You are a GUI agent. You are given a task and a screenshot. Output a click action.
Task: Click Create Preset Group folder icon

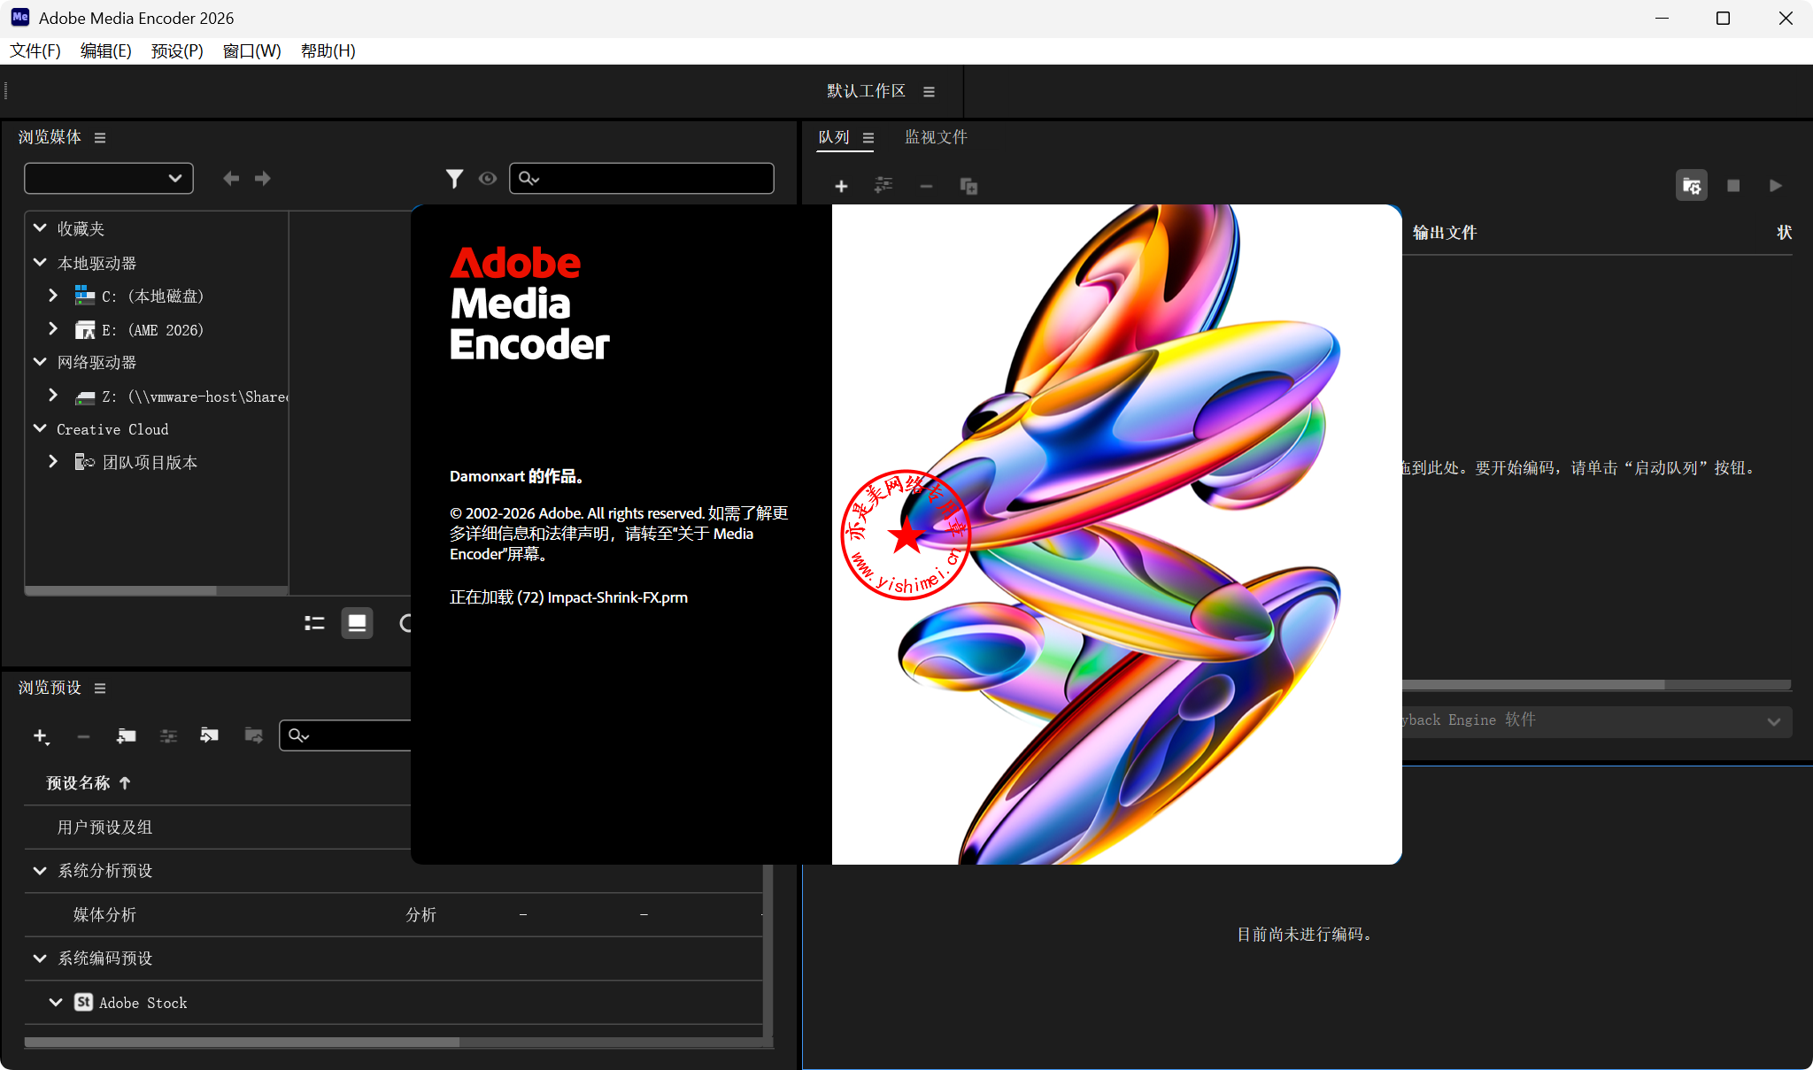point(126,735)
